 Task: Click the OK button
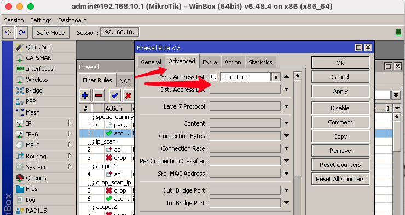pyautogui.click(x=340, y=63)
